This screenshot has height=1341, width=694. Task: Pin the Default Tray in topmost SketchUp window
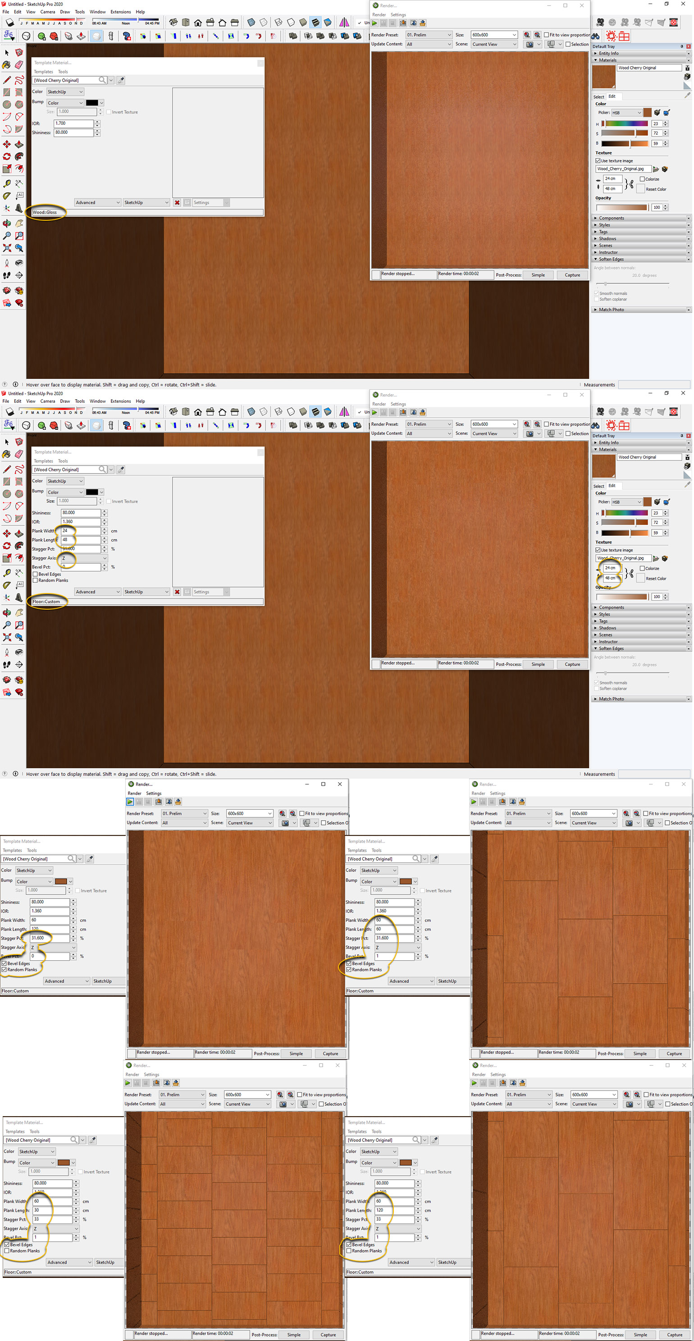click(682, 46)
